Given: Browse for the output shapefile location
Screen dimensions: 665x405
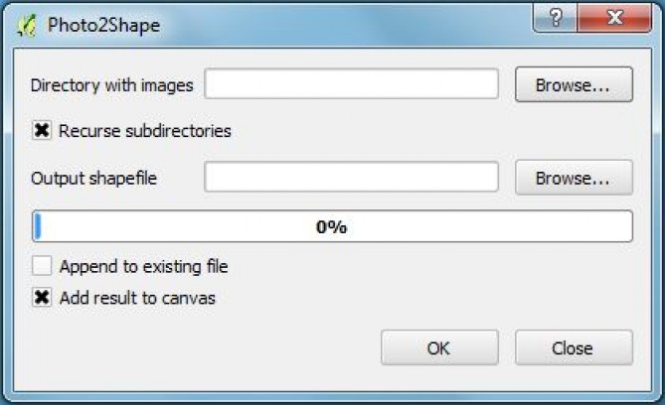Looking at the screenshot, I should (574, 178).
